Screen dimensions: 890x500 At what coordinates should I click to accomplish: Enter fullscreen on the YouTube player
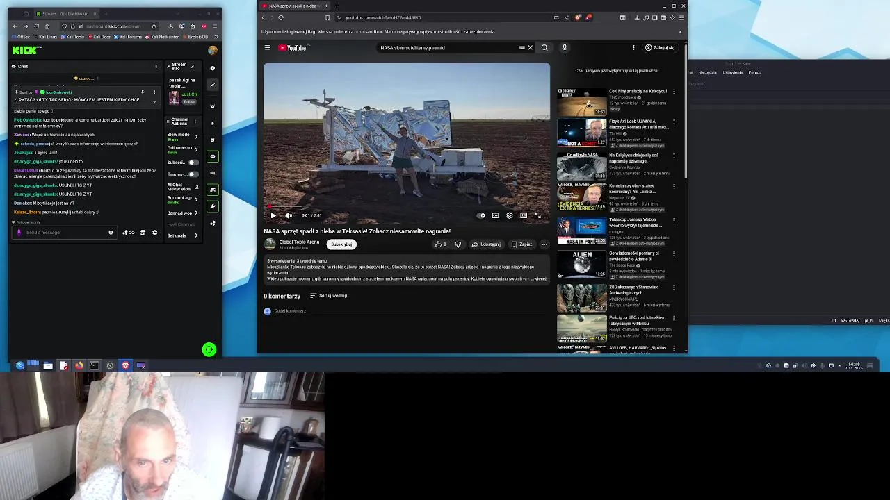click(537, 215)
